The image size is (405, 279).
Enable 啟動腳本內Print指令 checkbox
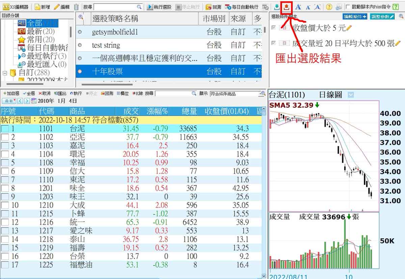pyautogui.click(x=348, y=7)
